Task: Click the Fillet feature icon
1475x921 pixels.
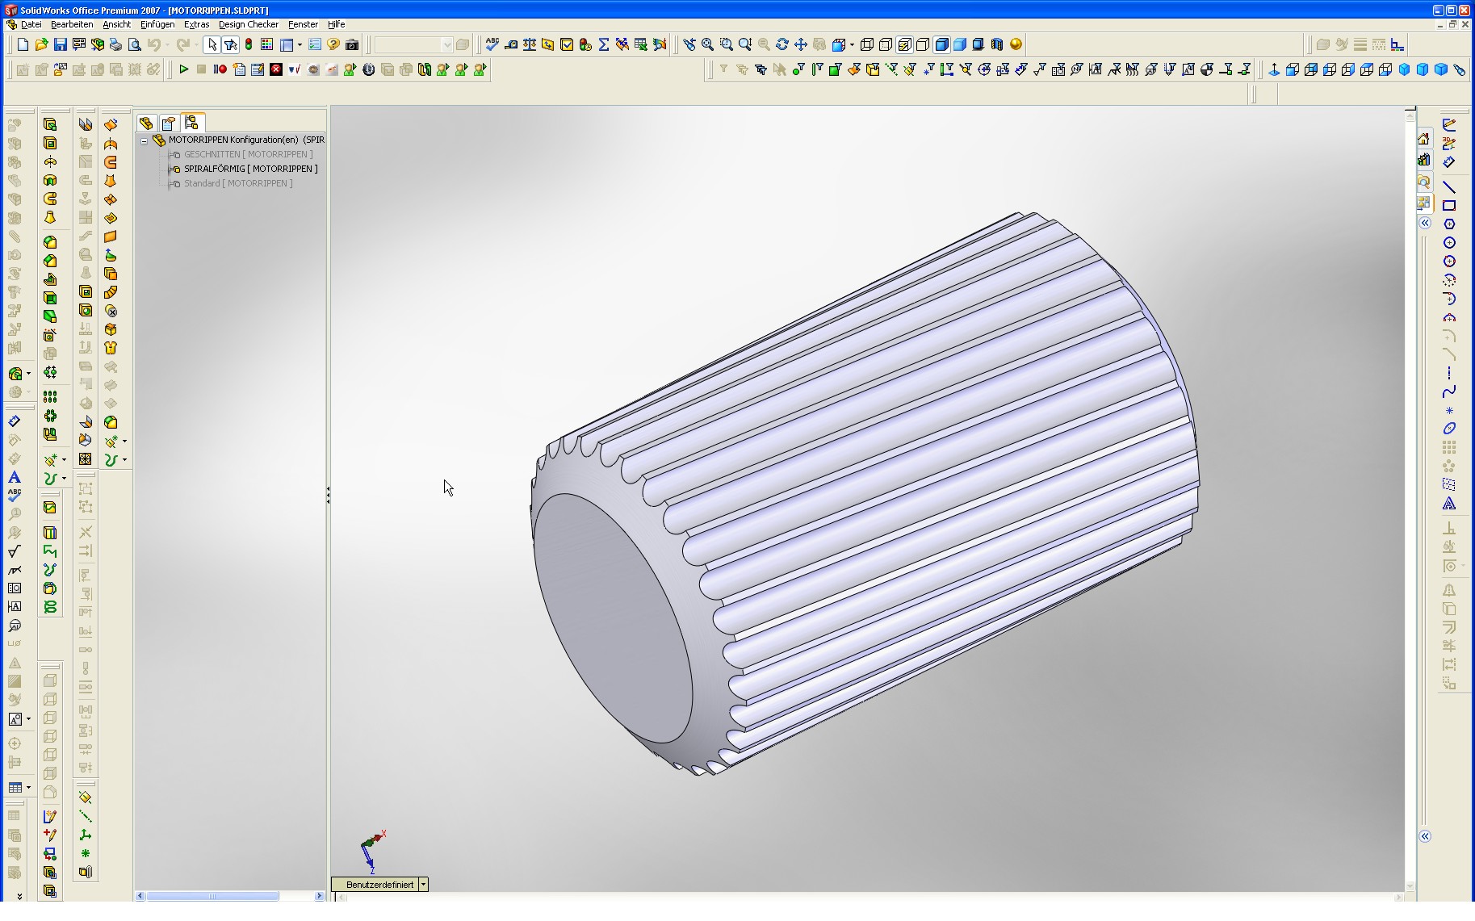Action: pyautogui.click(x=50, y=242)
